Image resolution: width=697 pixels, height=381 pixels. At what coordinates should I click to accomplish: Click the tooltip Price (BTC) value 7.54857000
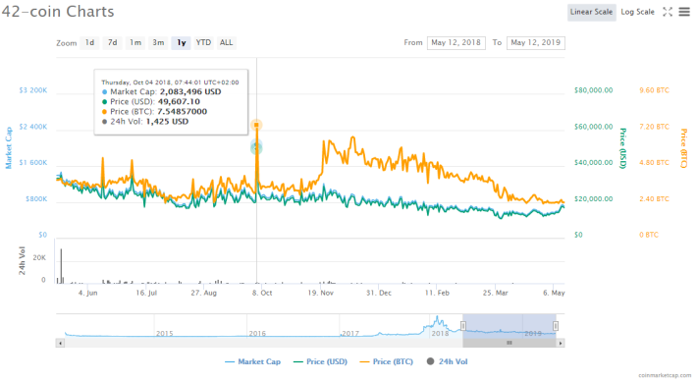183,112
